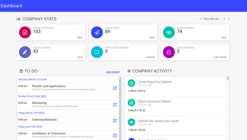Click the Company Activity list icon
The height and width of the screenshot is (140, 247).
129,71
